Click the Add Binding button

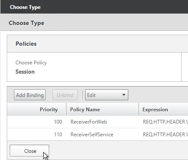pyautogui.click(x=30, y=95)
